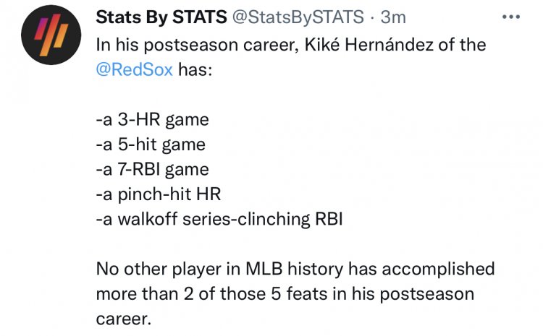543x336 pixels.
Task: Open the @StatsBySTATS handle link
Action: [x=298, y=17]
